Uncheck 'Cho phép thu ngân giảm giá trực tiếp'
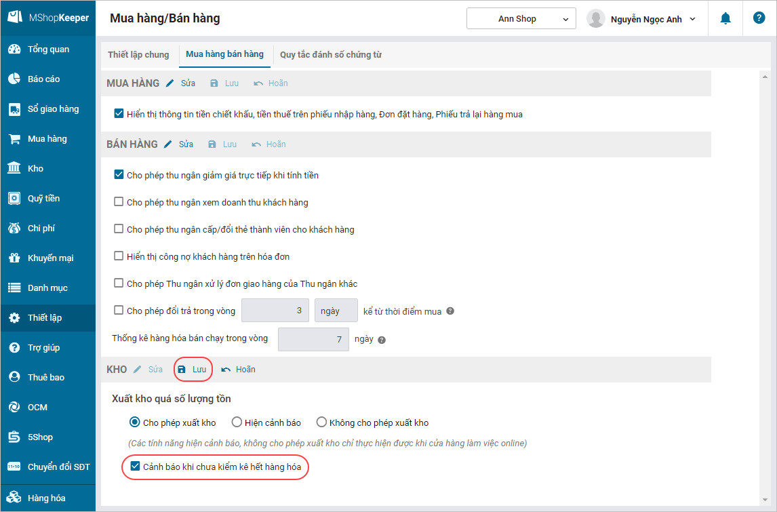777x512 pixels. pyautogui.click(x=119, y=174)
